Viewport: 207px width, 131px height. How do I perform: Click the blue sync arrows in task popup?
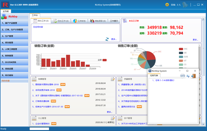pyautogui.click(x=188, y=76)
